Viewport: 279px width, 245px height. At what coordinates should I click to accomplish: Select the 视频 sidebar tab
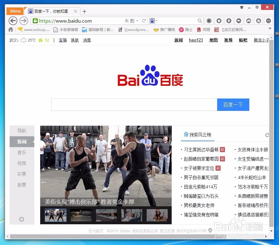tap(22, 163)
